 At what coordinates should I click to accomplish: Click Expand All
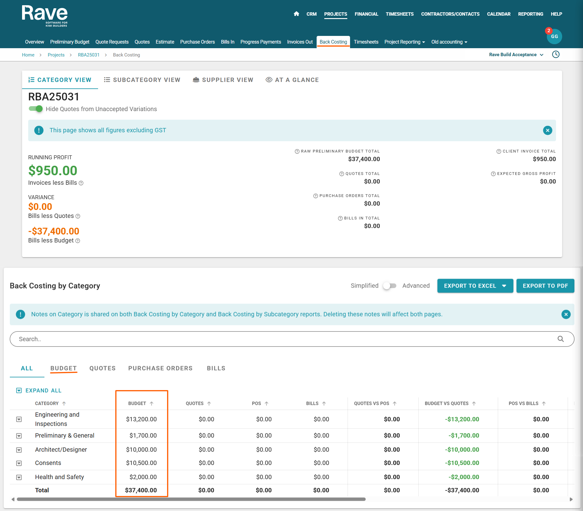(39, 390)
